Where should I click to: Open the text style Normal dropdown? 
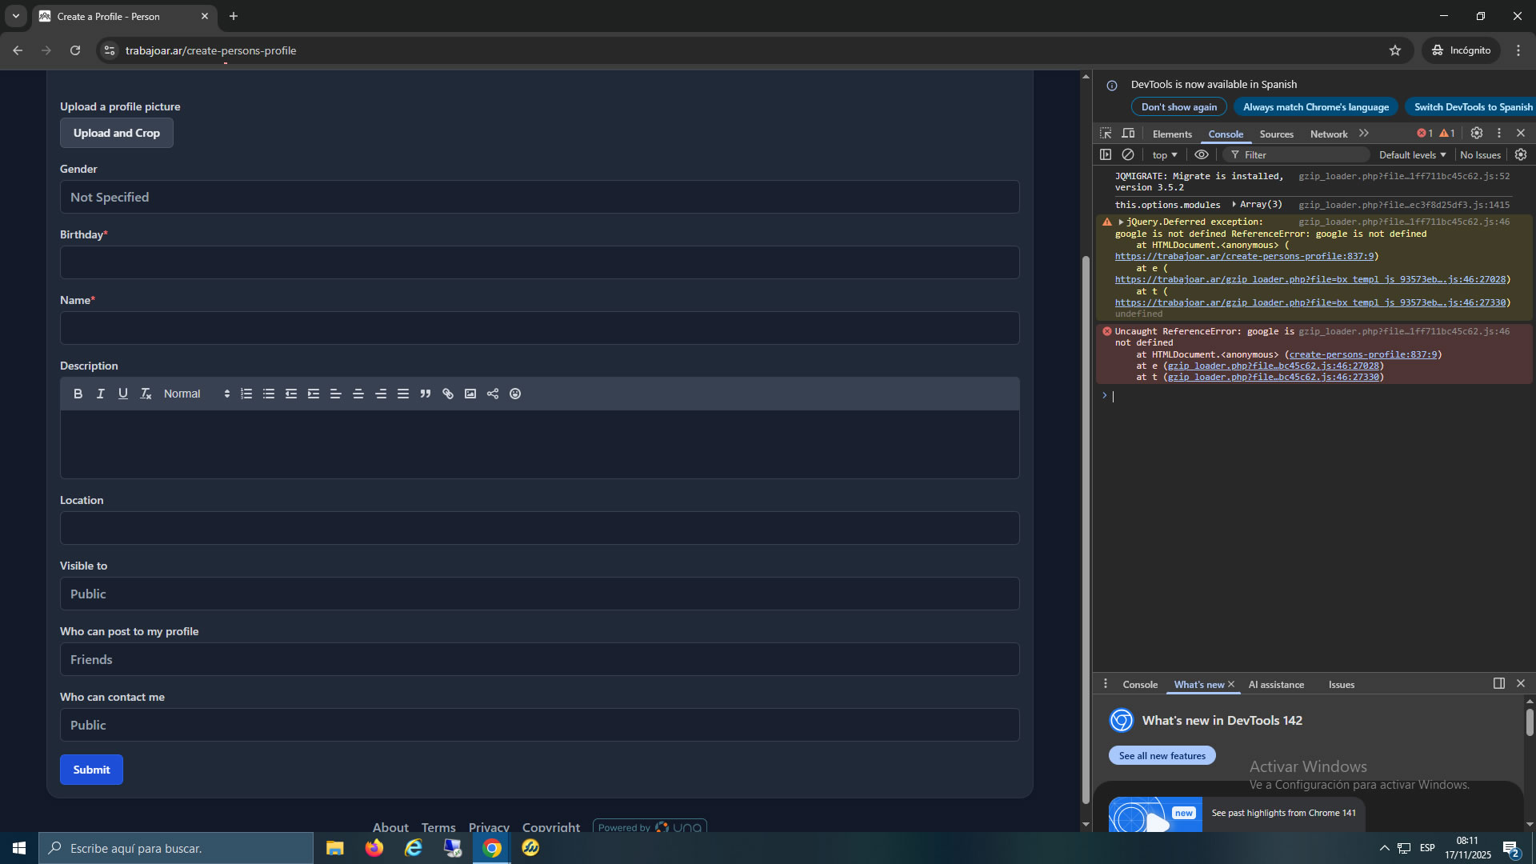click(196, 394)
